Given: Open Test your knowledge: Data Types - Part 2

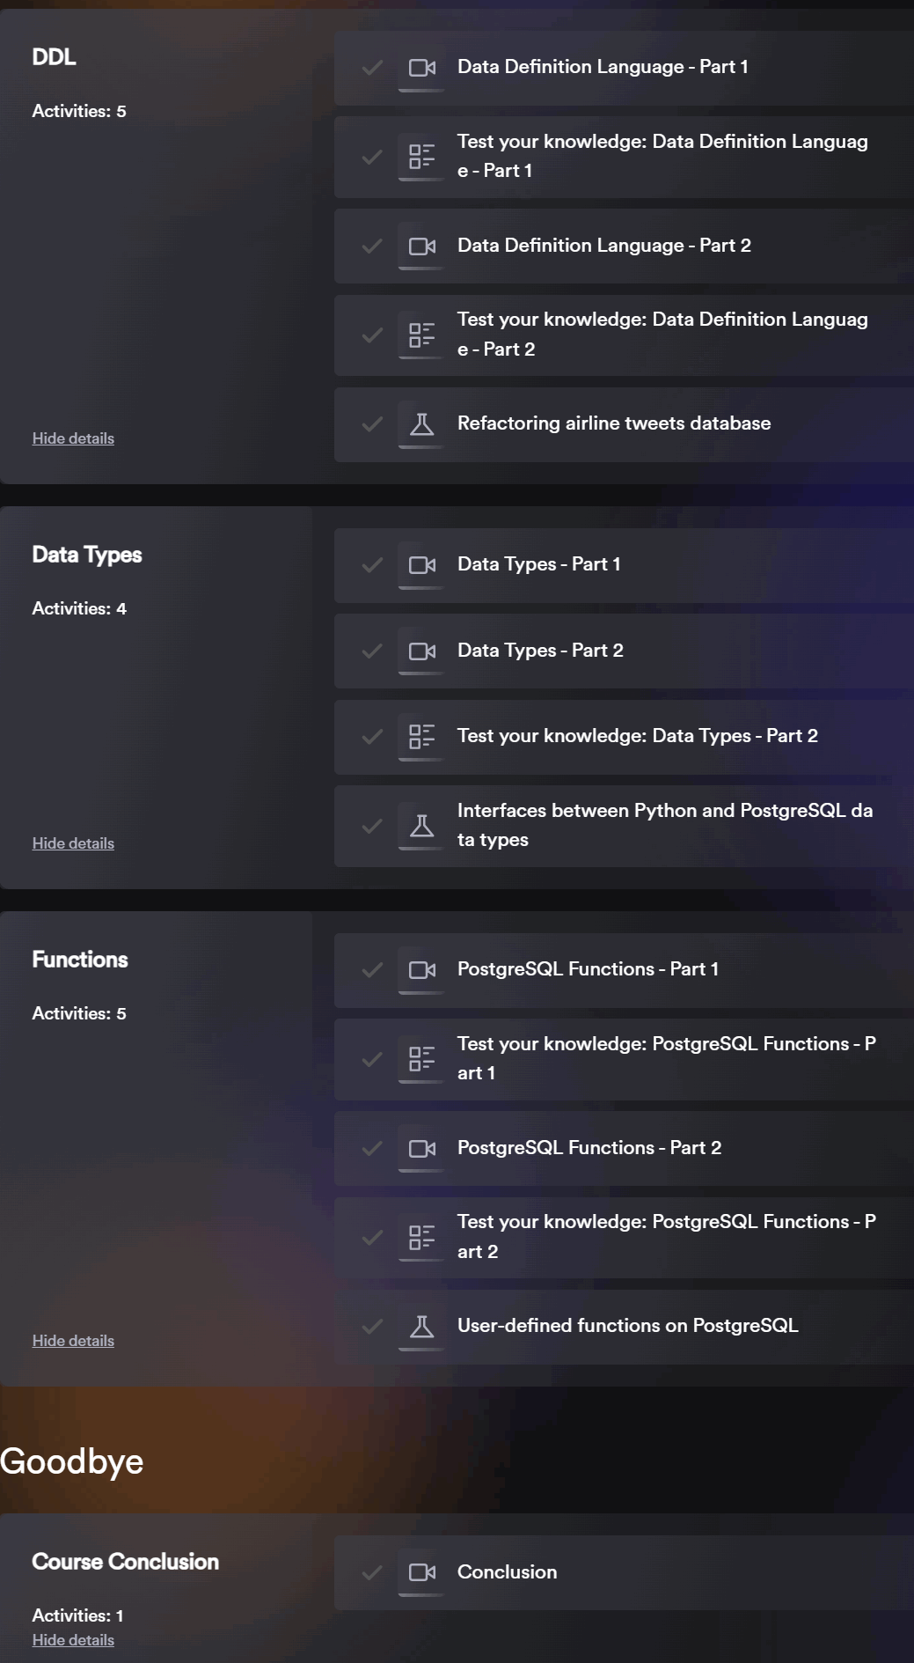Looking at the screenshot, I should click(624, 737).
